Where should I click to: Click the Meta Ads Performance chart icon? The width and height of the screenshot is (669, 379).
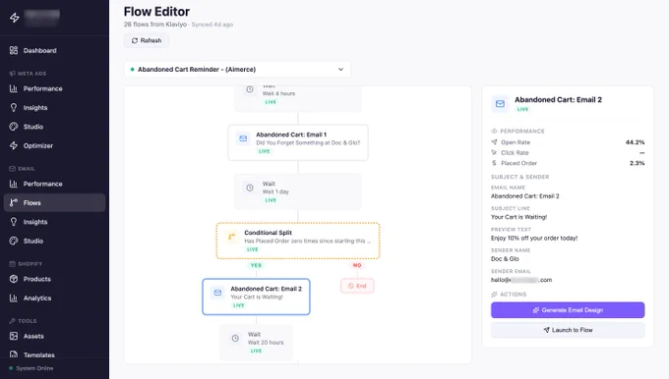click(x=14, y=88)
